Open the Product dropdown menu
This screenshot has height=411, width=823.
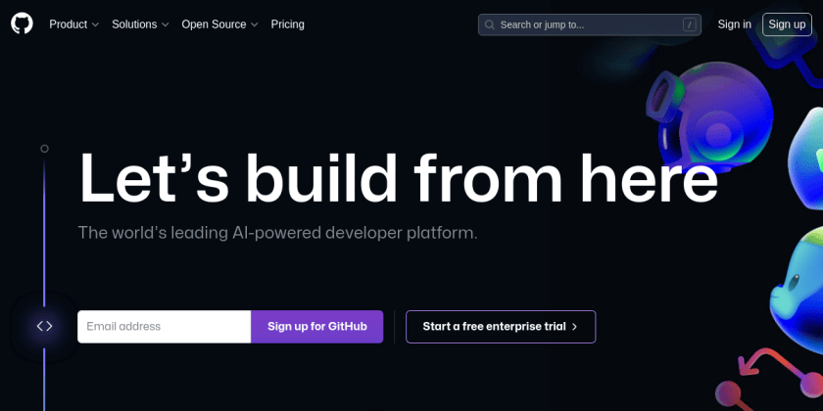click(x=74, y=24)
